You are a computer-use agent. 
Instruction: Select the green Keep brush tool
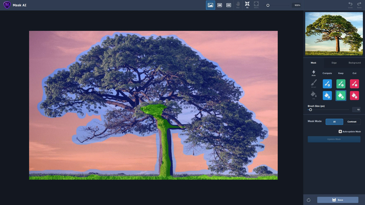point(341,84)
